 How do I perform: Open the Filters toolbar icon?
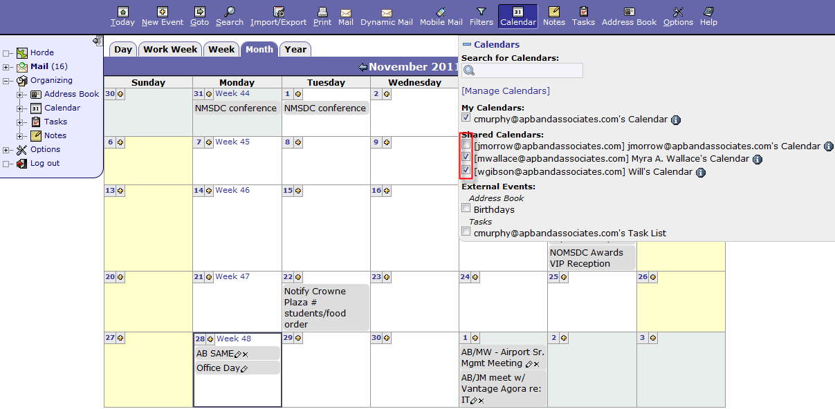tap(481, 12)
